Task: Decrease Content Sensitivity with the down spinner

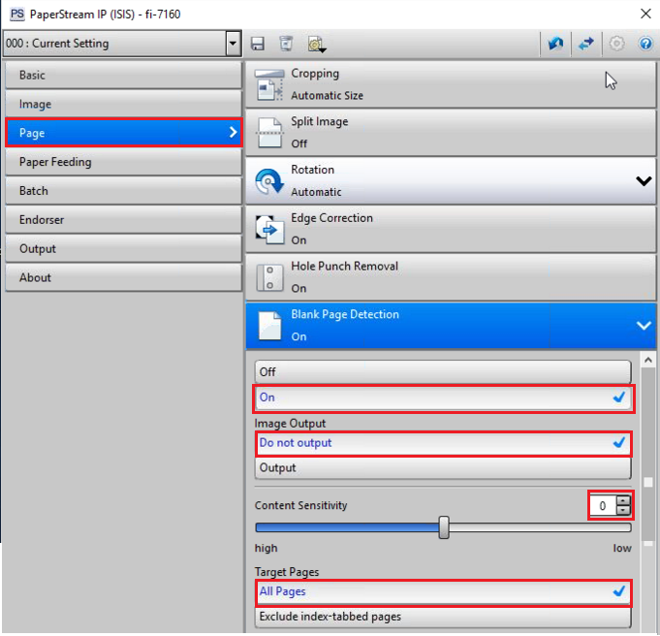Action: [623, 510]
